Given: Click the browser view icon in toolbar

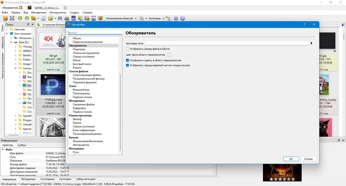Looking at the screenshot, I should (x=5, y=19).
